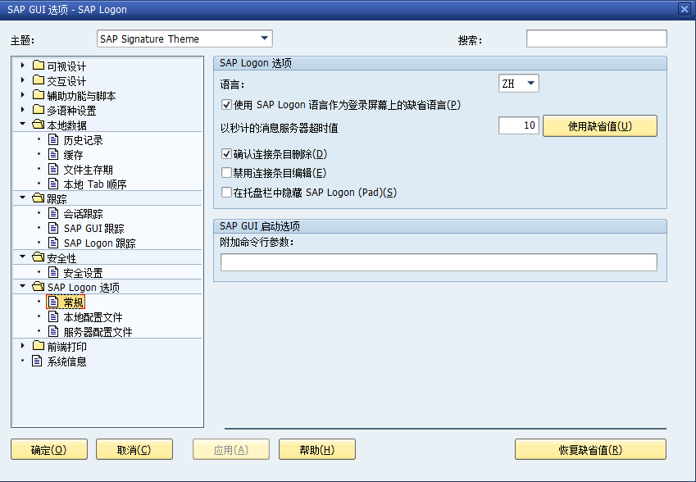The image size is (696, 482).
Task: Click the 前端打印 folder icon
Action: pos(39,346)
